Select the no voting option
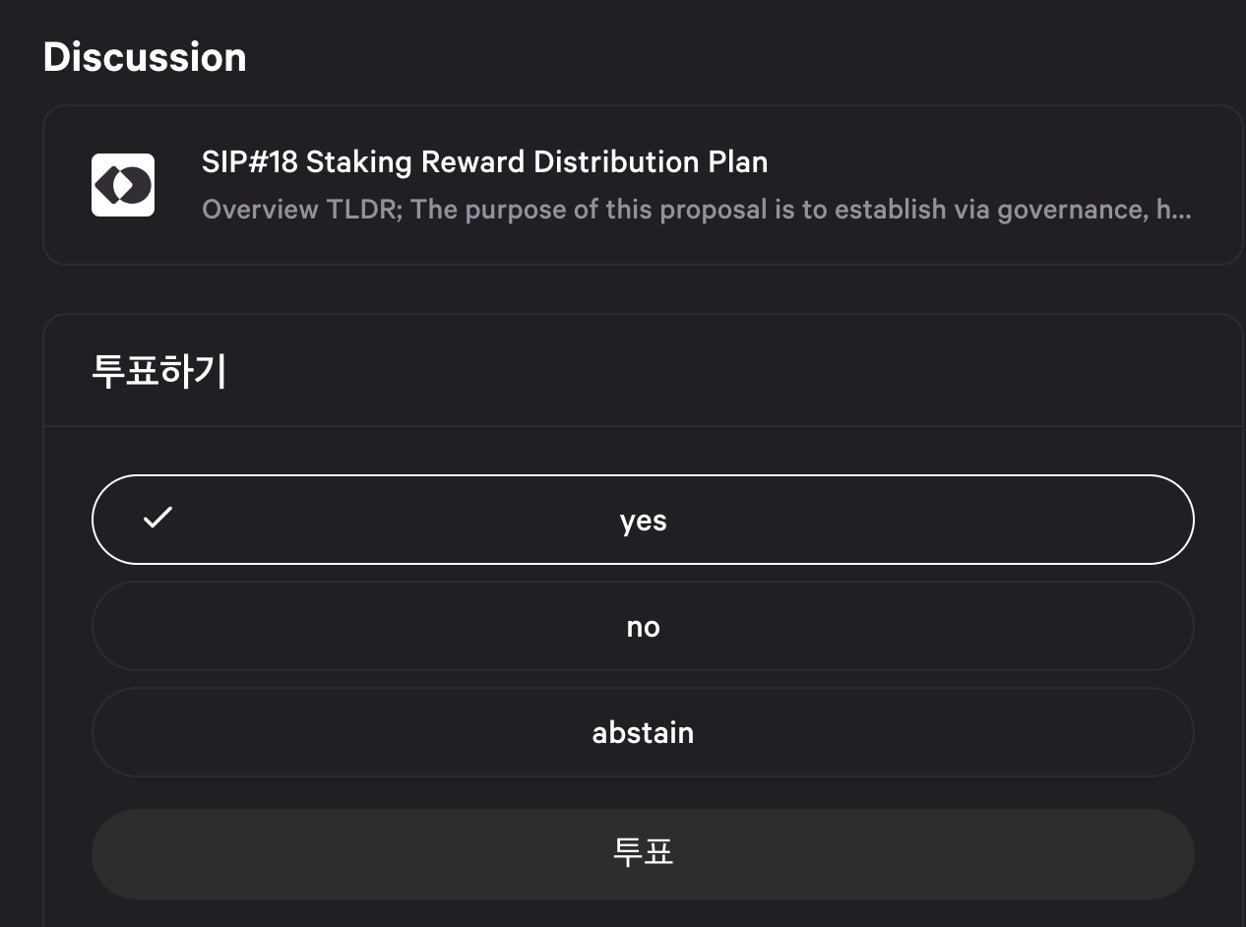This screenshot has height=927, width=1246. (643, 626)
